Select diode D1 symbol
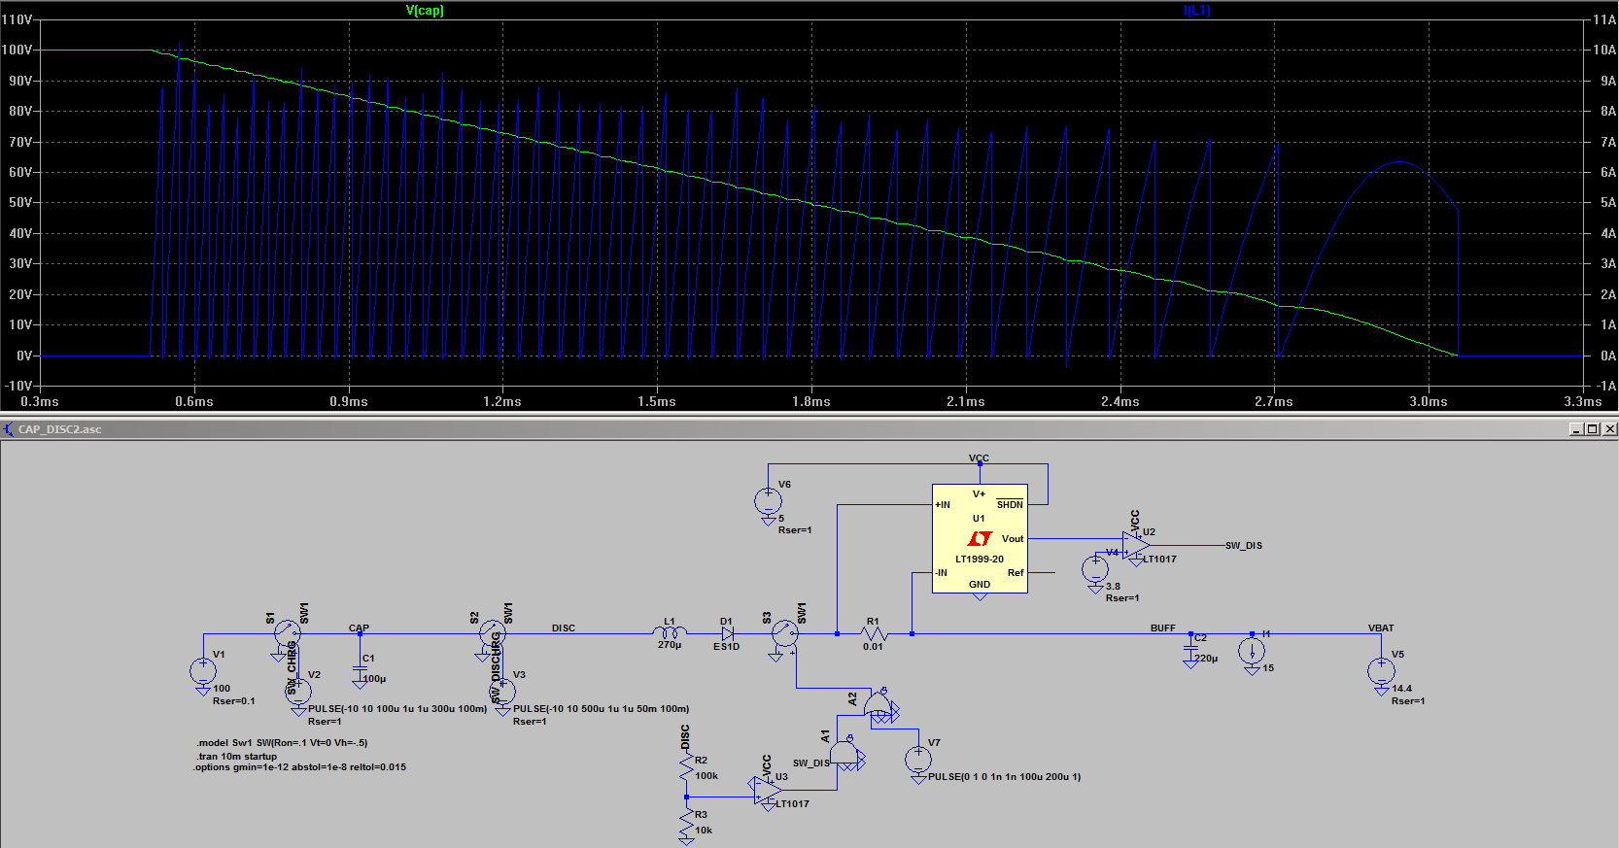 point(727,633)
